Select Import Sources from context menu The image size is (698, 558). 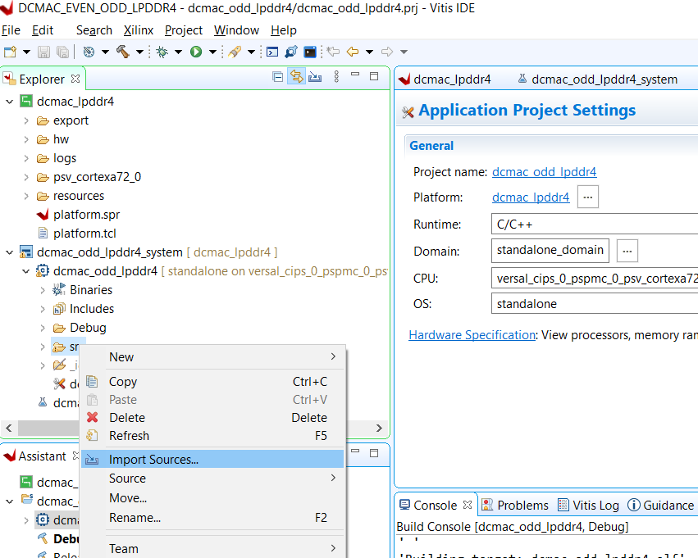coord(153,460)
